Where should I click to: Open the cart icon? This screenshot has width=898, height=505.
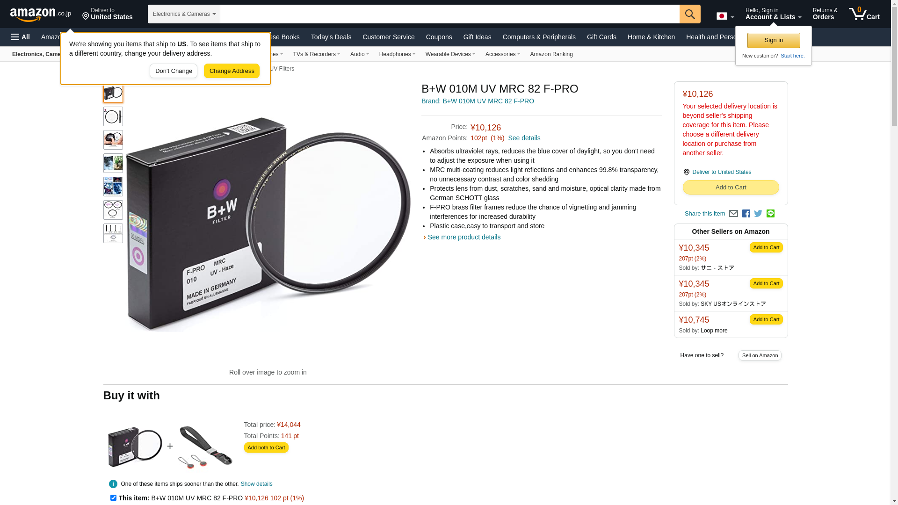tap(864, 14)
